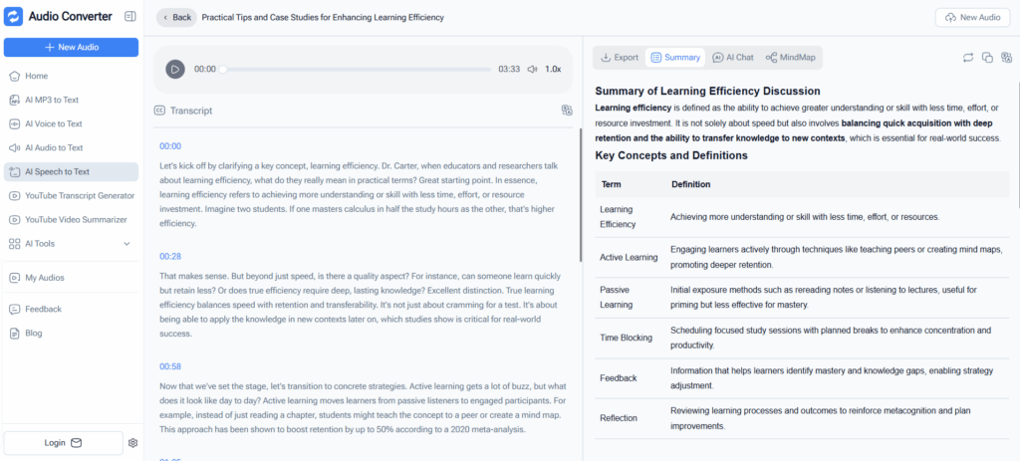Copy the summary using the copy icon
This screenshot has width=1020, height=461.
point(987,58)
